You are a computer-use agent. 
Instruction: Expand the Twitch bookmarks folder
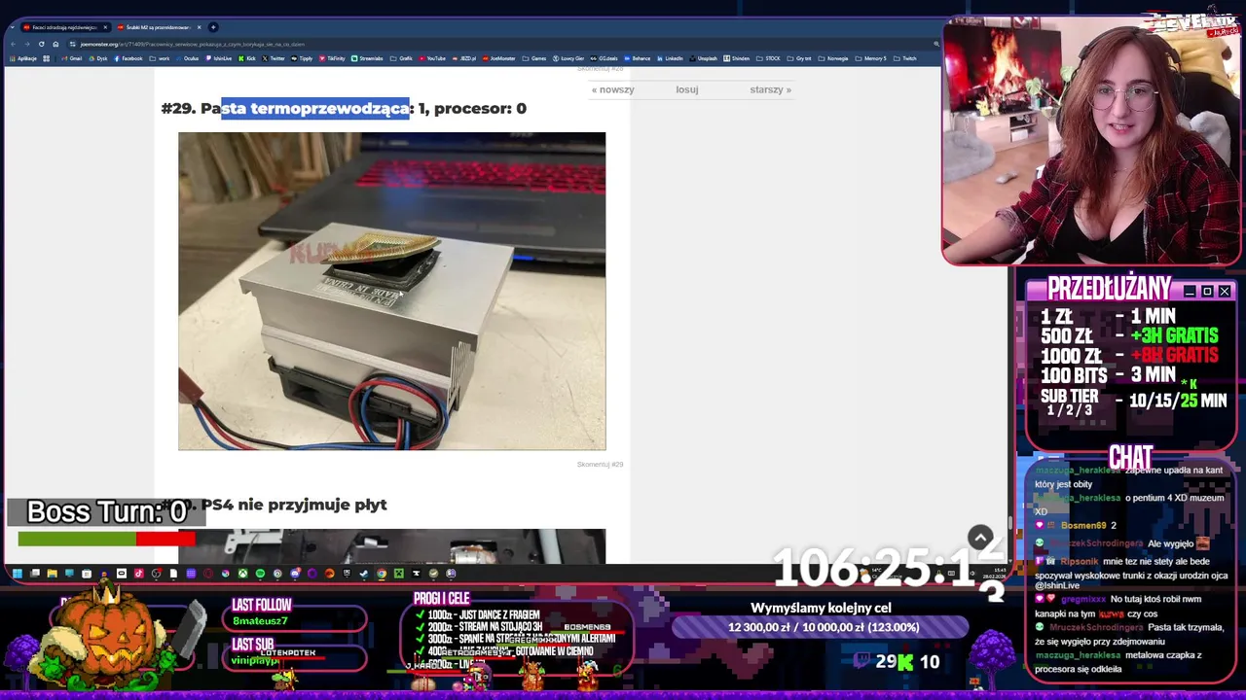(x=904, y=58)
